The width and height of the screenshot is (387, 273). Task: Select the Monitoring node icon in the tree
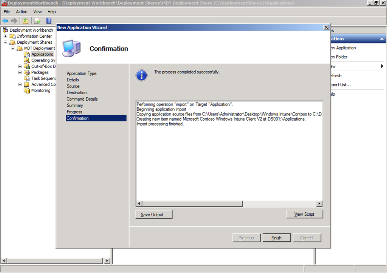coord(27,90)
